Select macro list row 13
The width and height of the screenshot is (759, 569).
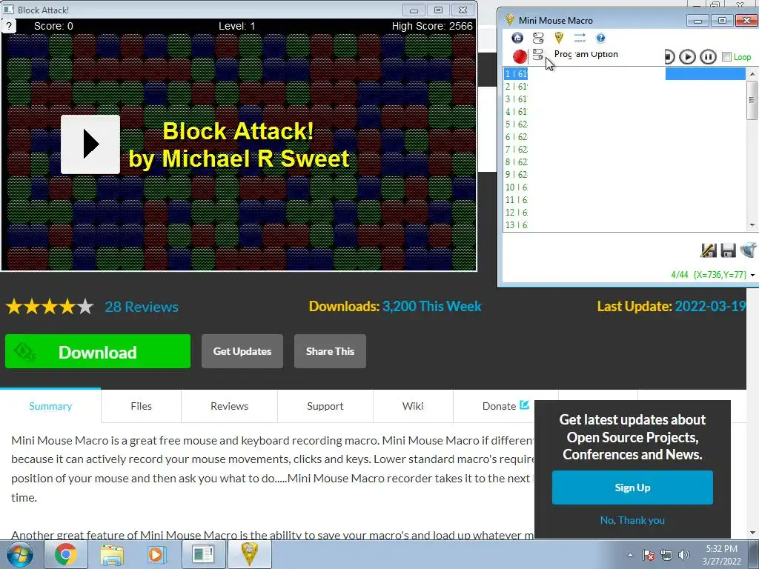point(624,225)
